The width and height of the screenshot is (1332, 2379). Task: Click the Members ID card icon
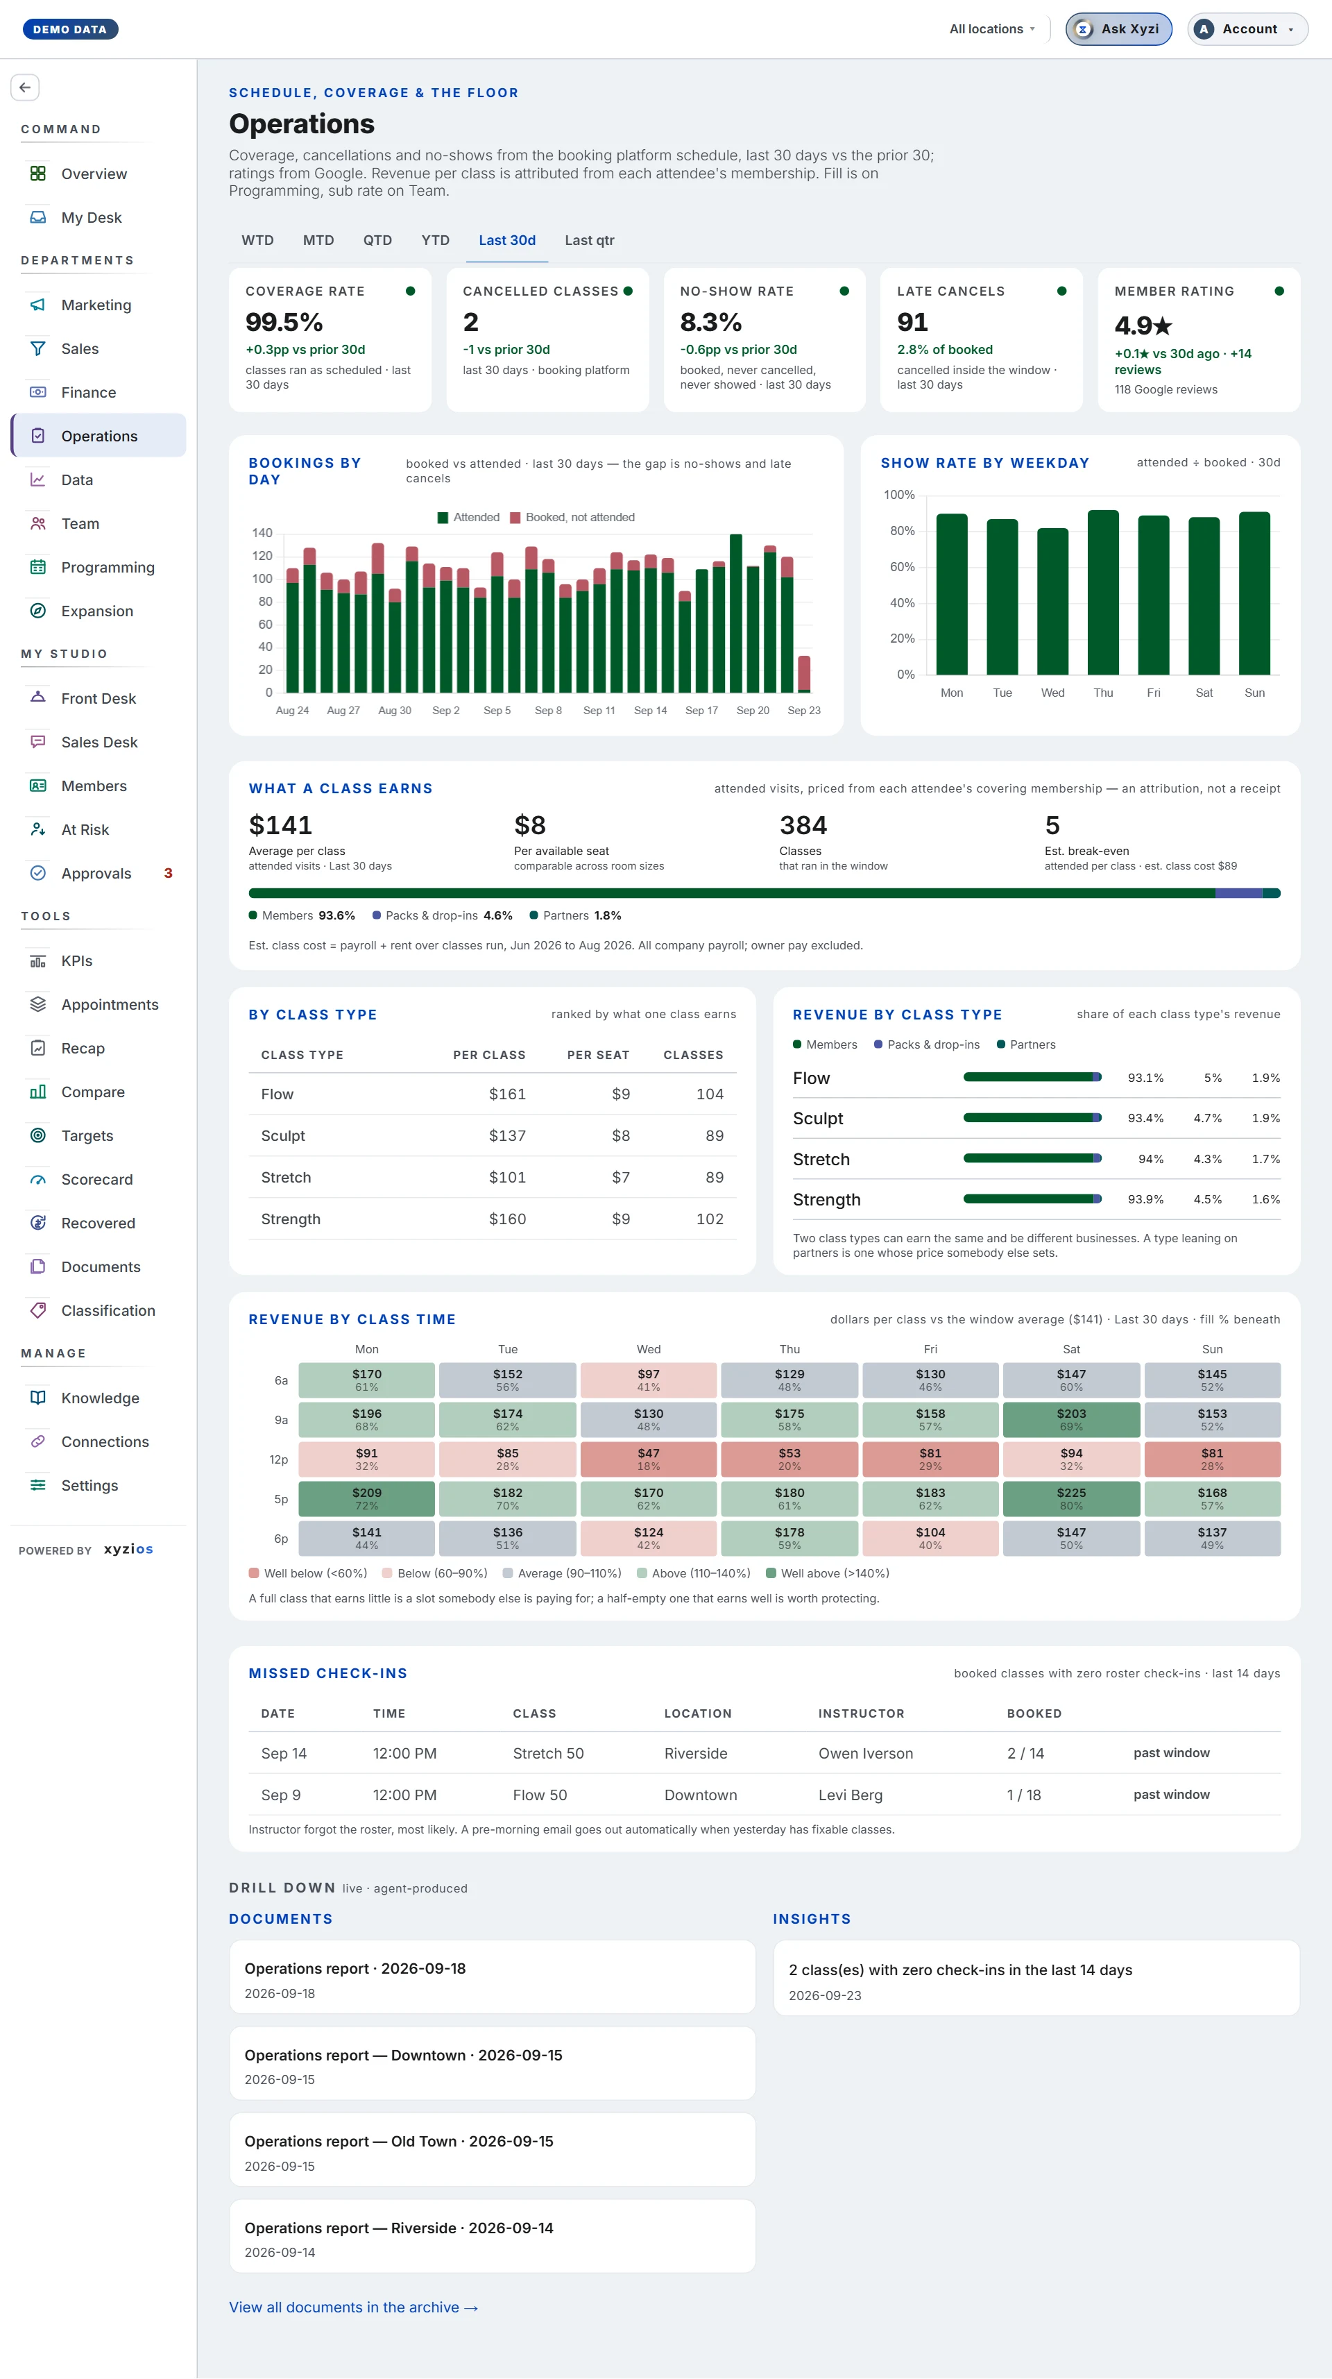[x=38, y=786]
